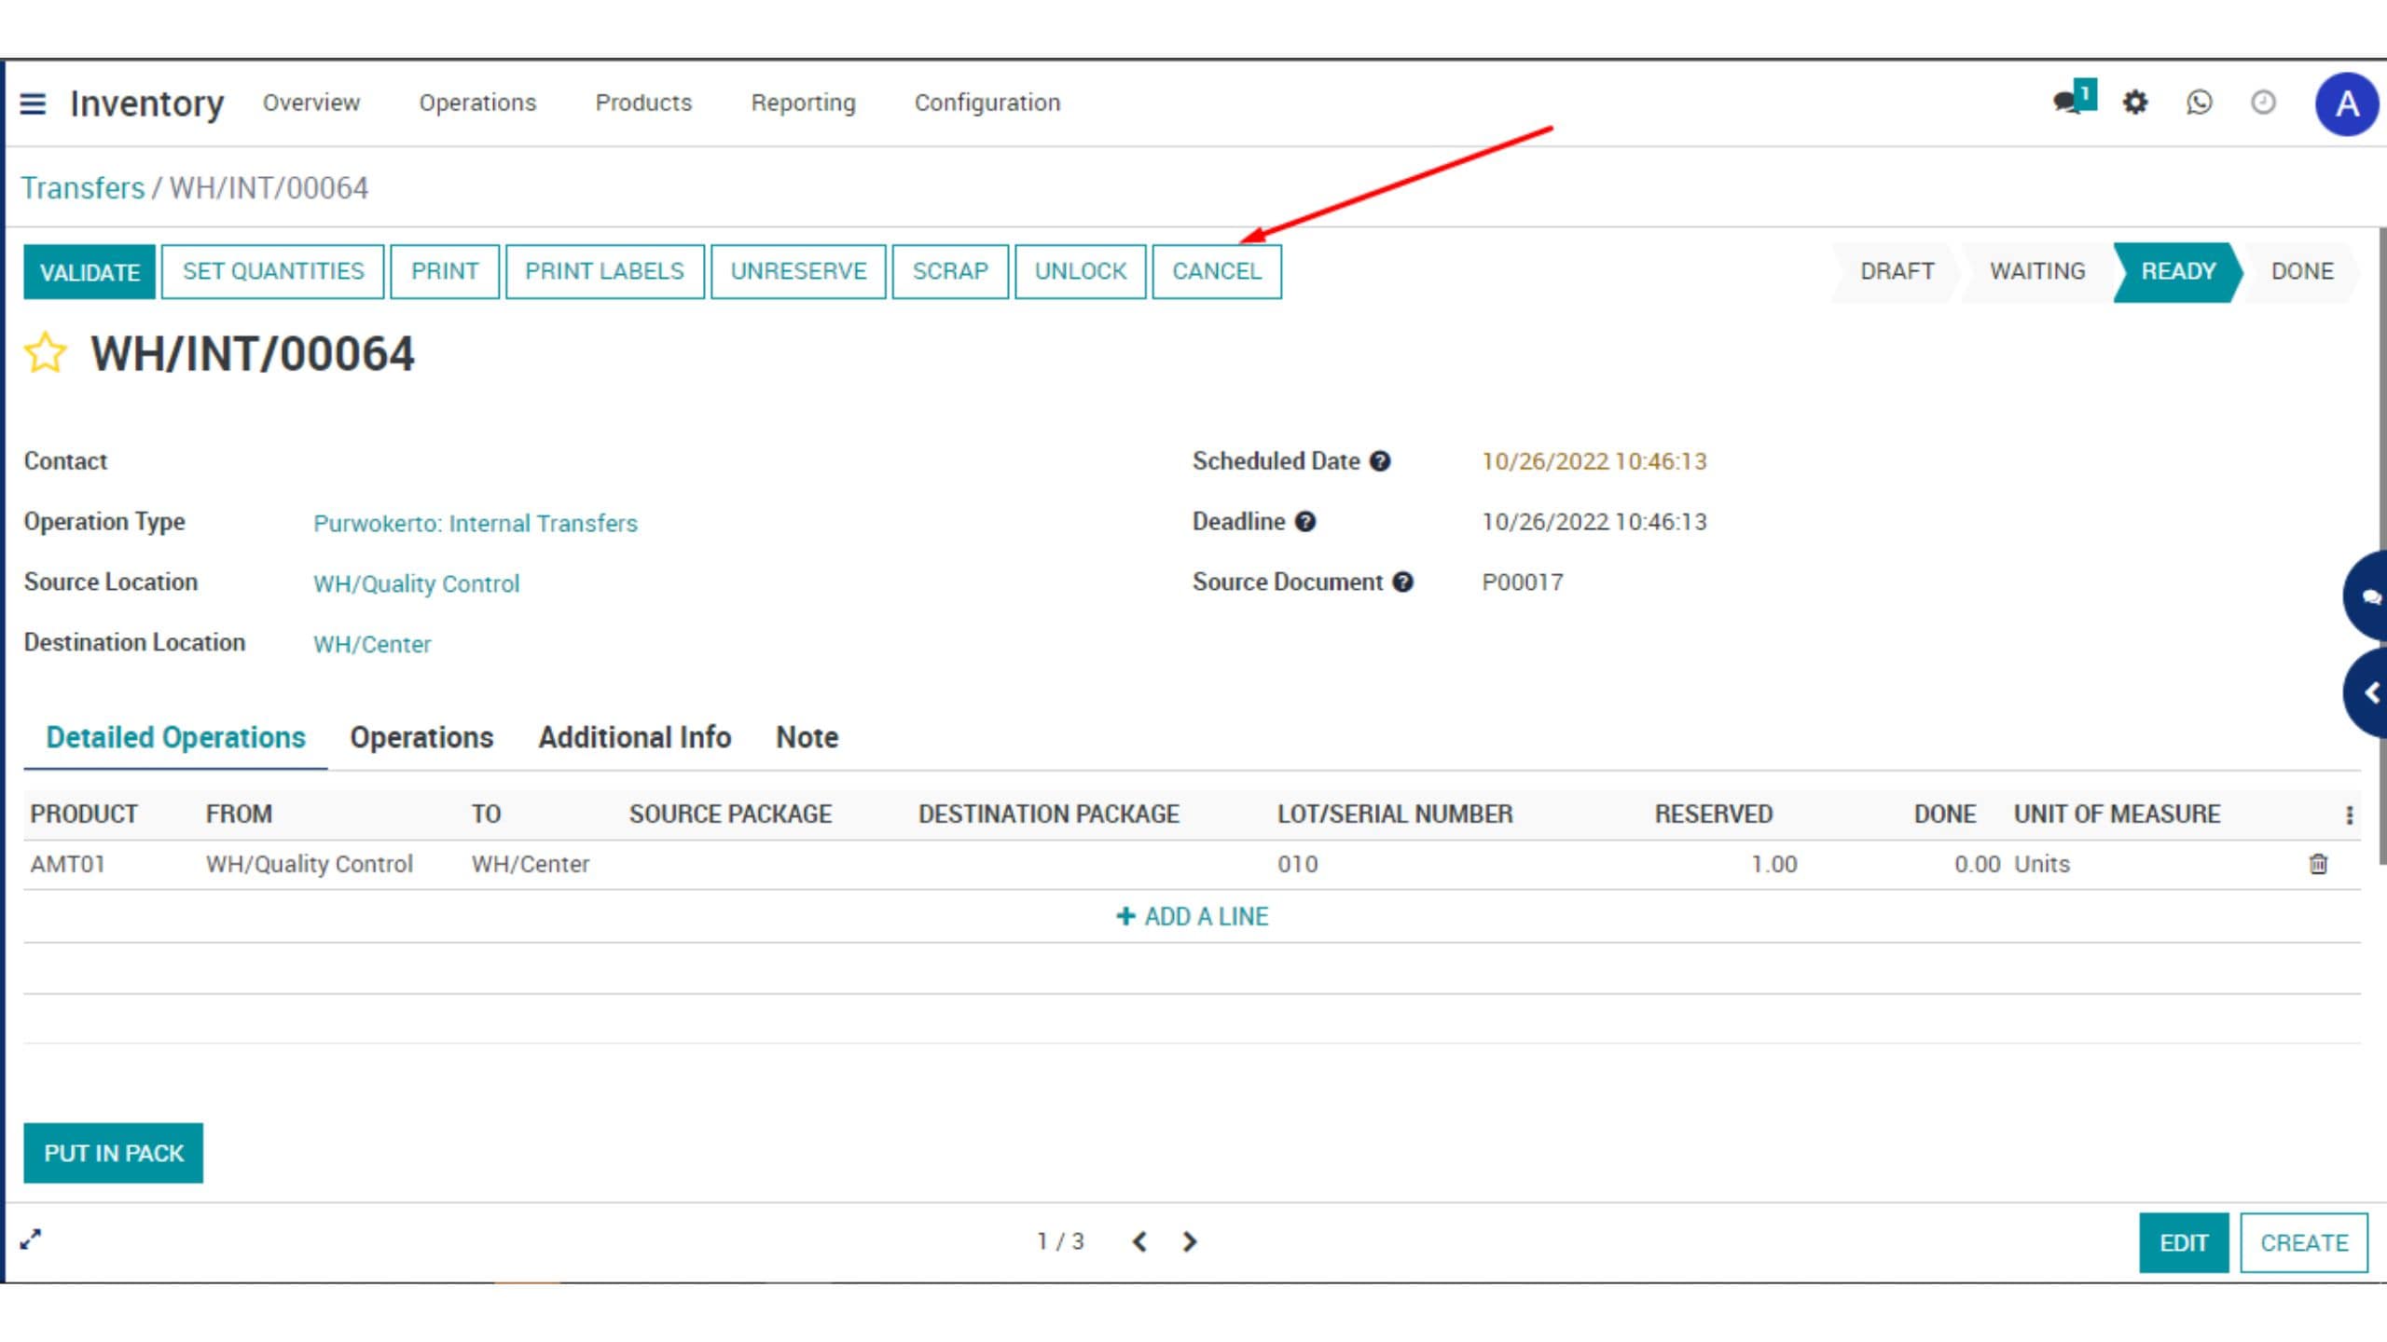This screenshot has width=2387, height=1342.
Task: Select the AMT01 product cell
Action: (x=67, y=864)
